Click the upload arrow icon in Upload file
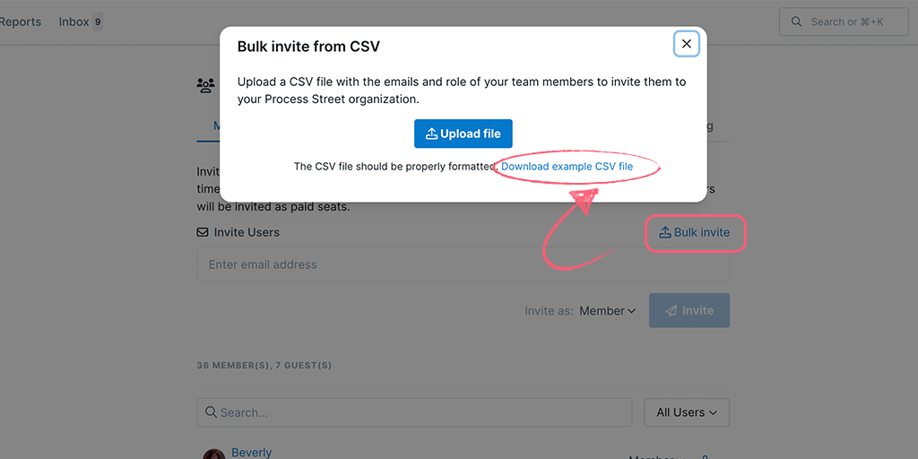 431,134
